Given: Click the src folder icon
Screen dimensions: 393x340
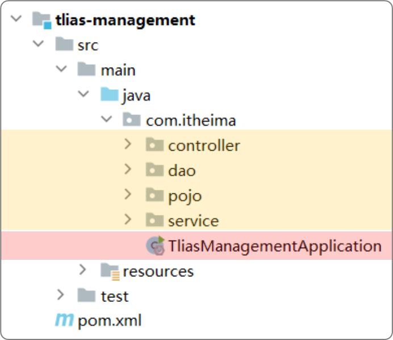Looking at the screenshot, I should click(x=64, y=45).
